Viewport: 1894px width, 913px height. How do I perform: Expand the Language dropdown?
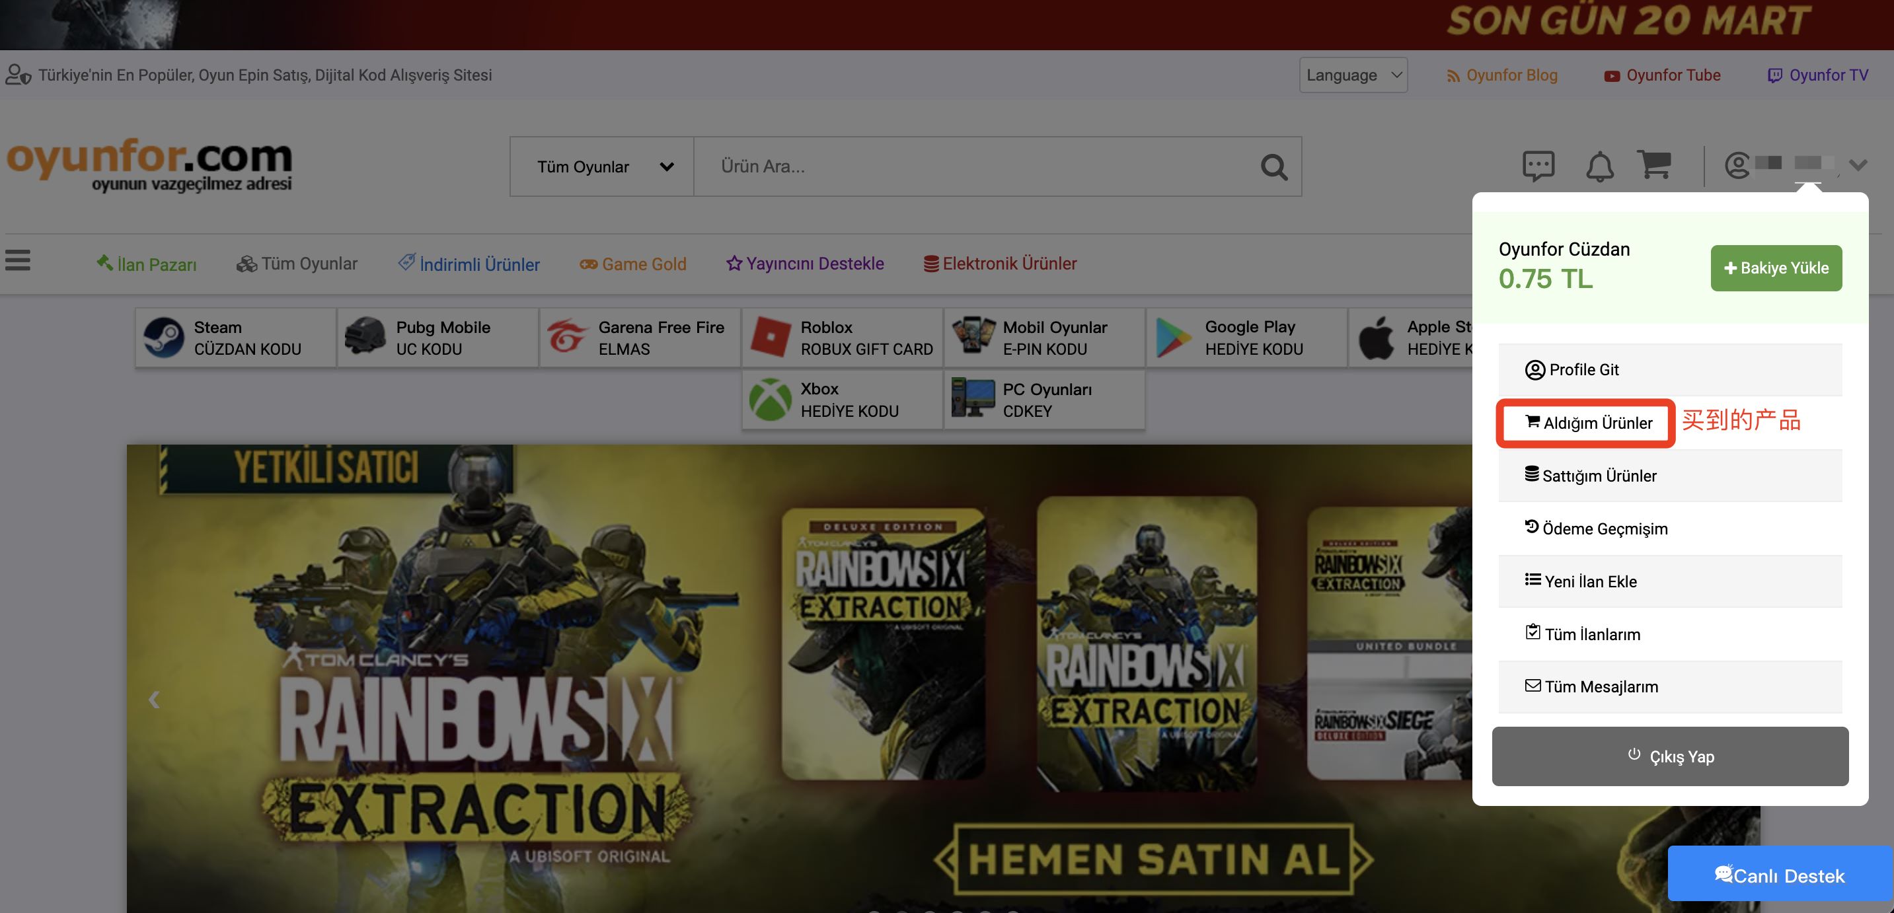tap(1353, 75)
